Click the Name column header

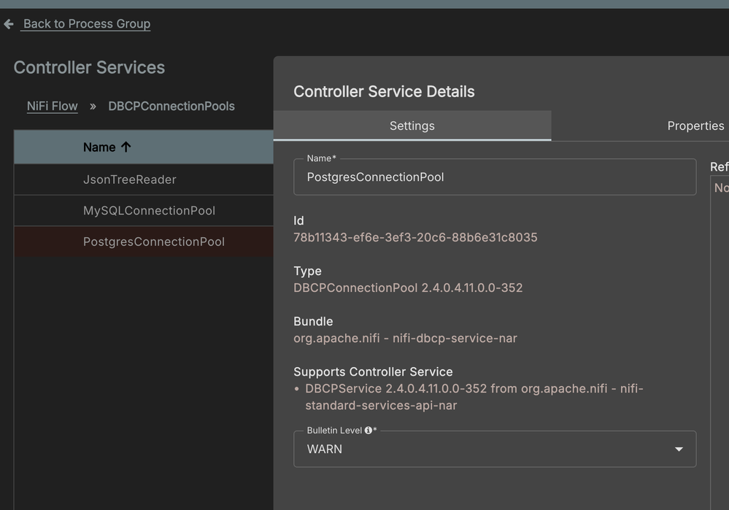(99, 147)
